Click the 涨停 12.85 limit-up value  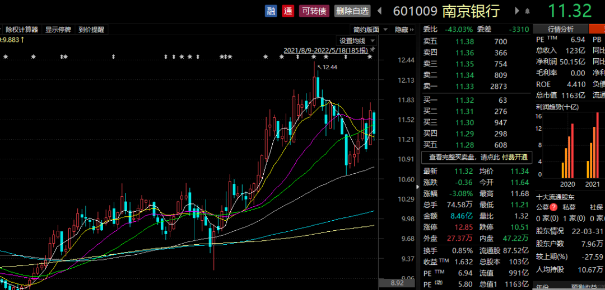(x=464, y=227)
